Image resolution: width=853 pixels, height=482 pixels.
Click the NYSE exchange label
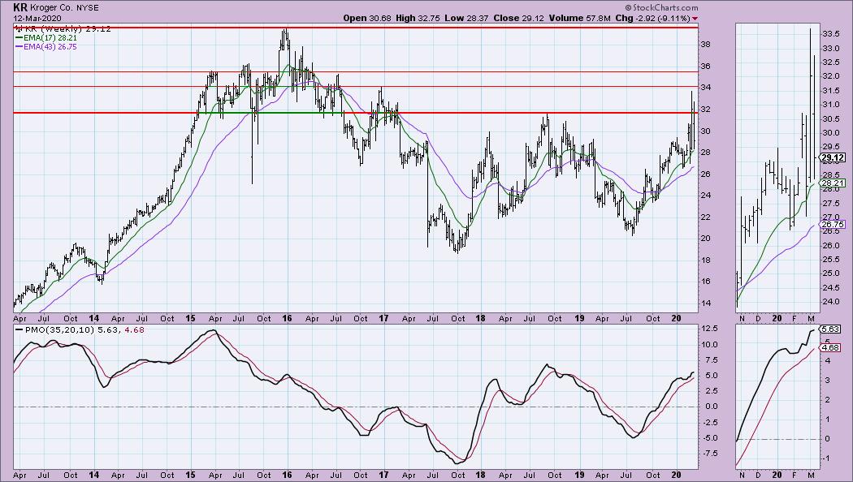click(88, 8)
